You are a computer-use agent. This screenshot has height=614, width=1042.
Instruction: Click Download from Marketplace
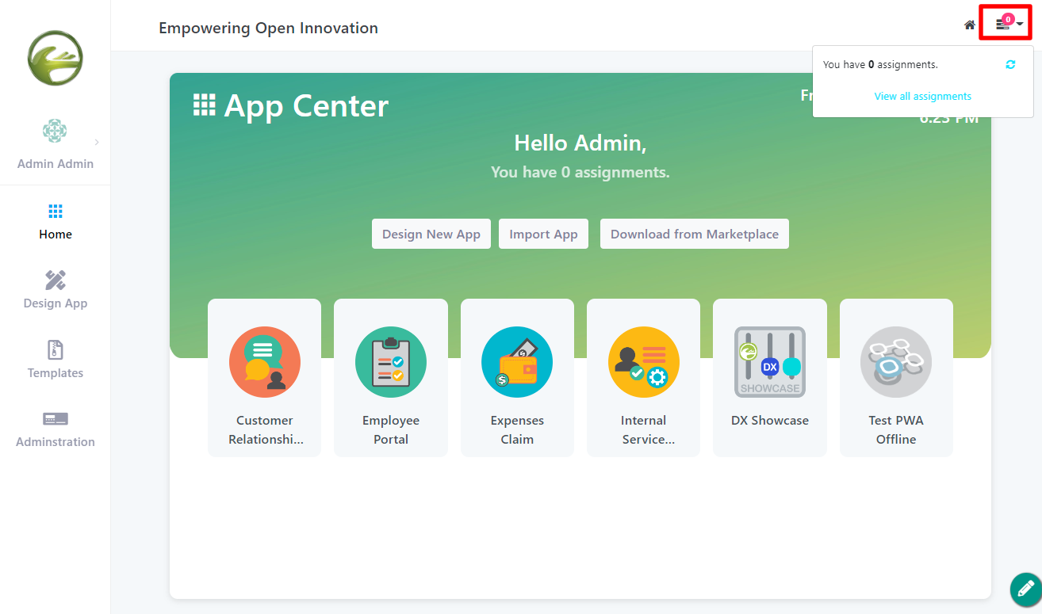pos(695,234)
